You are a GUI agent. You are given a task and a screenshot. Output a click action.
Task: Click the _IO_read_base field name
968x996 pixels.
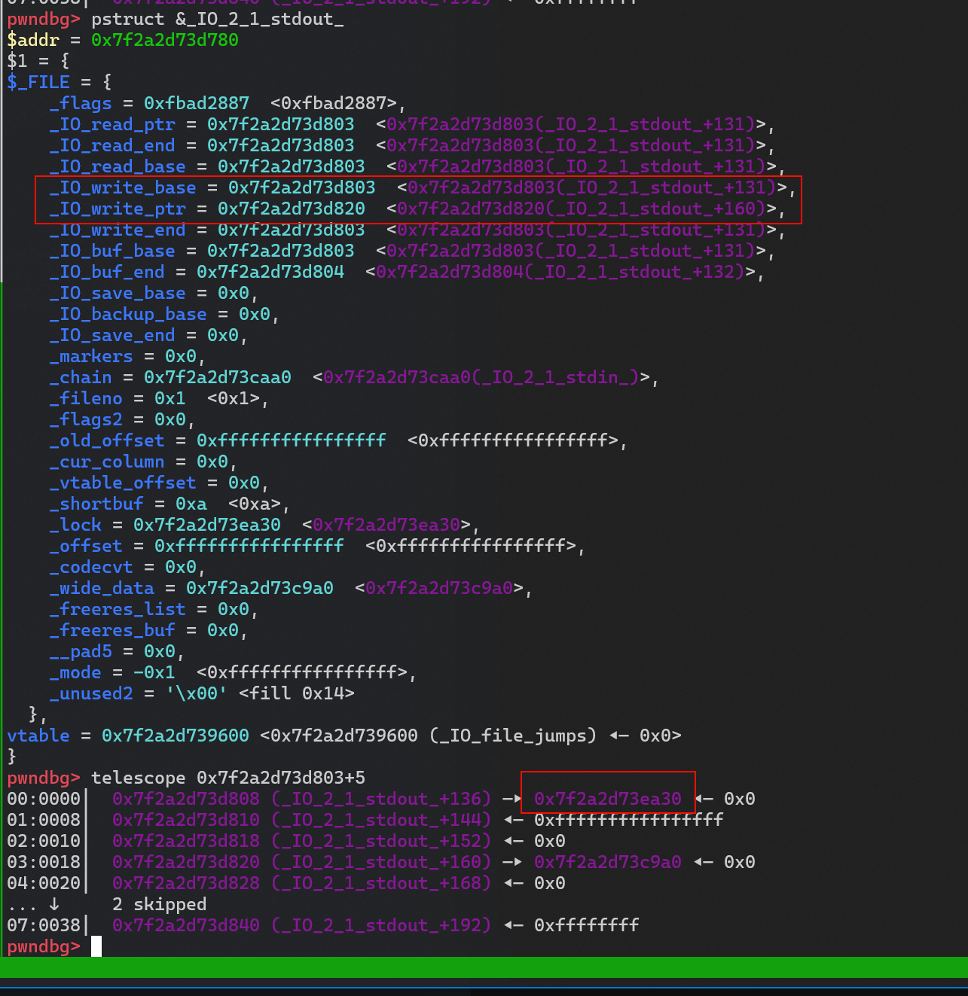[x=118, y=166]
